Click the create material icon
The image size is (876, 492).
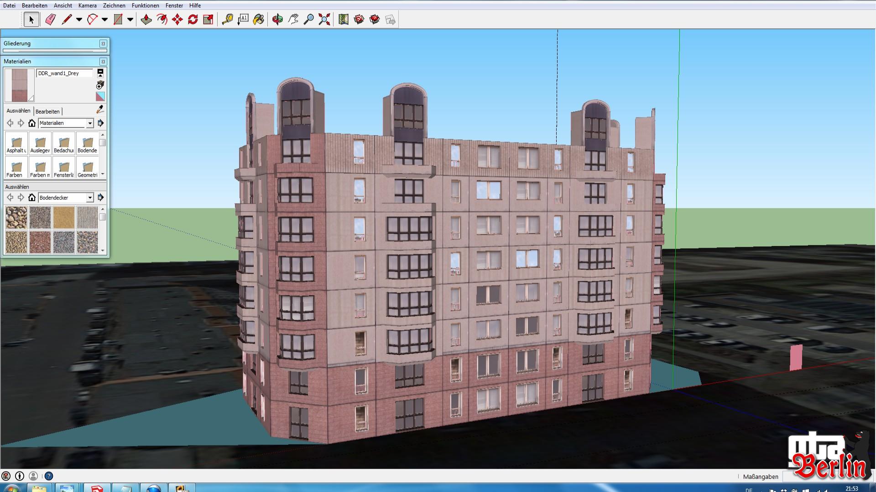click(100, 85)
